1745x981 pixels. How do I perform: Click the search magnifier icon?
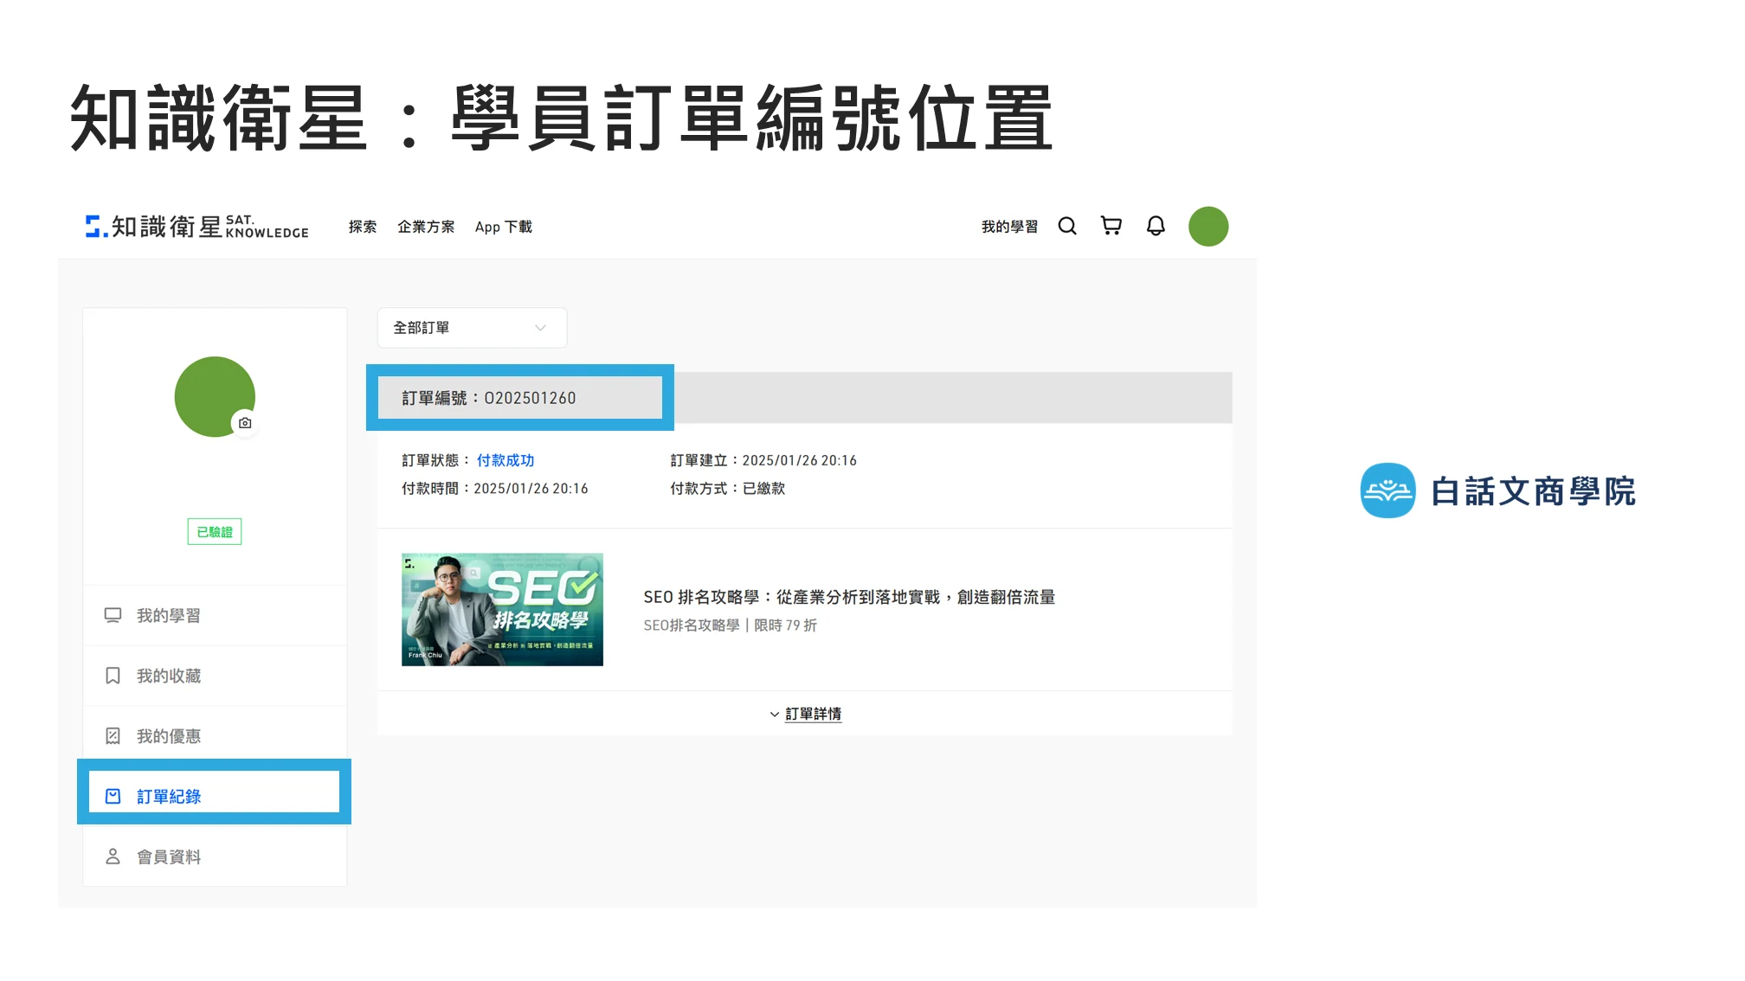1067,227
